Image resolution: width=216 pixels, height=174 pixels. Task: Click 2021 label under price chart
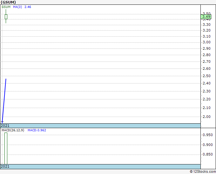pos(5,126)
